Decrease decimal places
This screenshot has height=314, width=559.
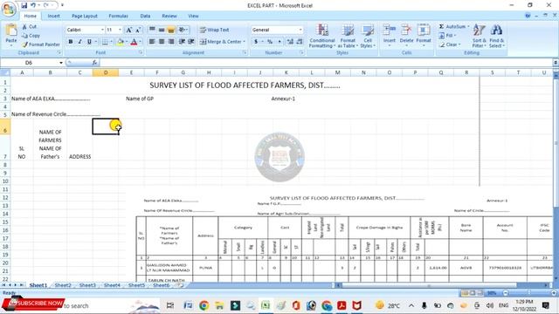(300, 42)
